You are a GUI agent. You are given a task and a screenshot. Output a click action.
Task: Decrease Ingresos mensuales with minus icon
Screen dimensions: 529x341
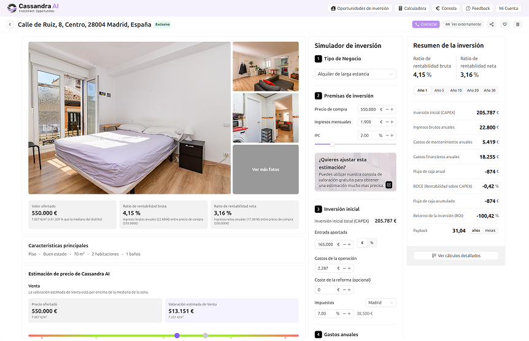tap(386, 122)
